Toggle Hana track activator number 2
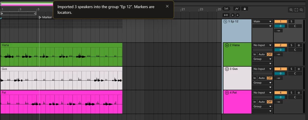The image size is (308, 120). (281, 45)
